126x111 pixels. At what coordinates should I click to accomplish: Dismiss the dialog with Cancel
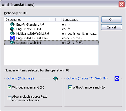pyautogui.click(x=111, y=27)
